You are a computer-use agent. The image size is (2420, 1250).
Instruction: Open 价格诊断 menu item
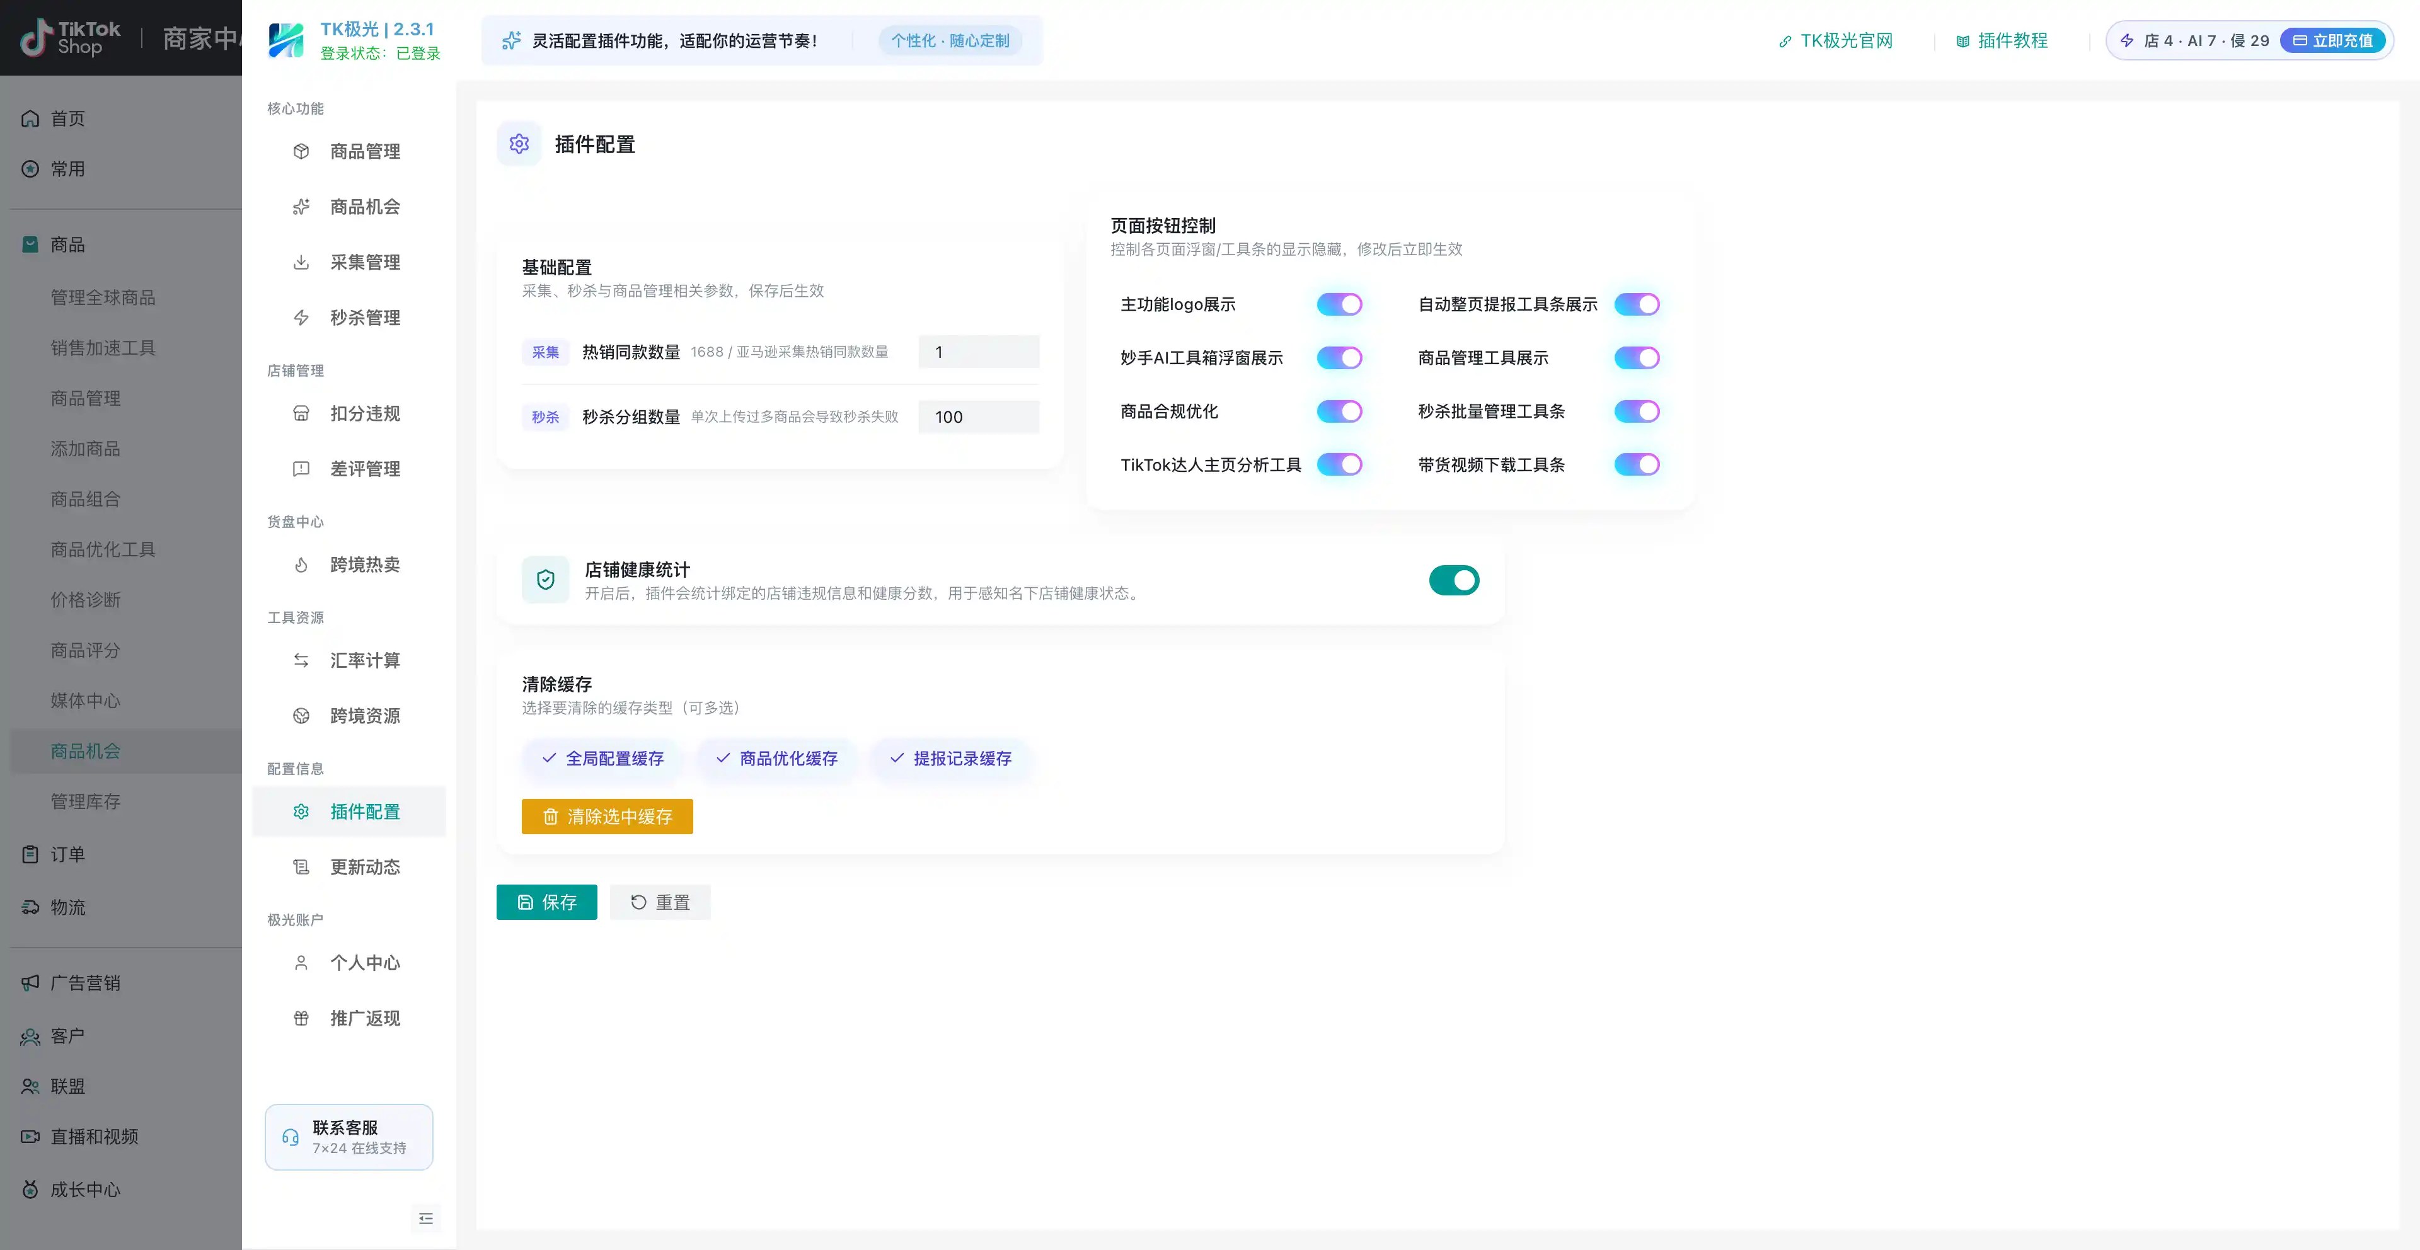tap(86, 600)
